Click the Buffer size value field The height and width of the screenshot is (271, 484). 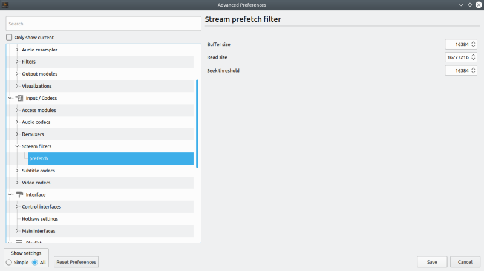click(458, 44)
